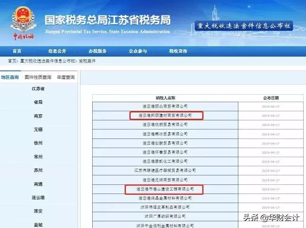Open taxpayer 连云港硕众商贸有限公司

(165, 106)
